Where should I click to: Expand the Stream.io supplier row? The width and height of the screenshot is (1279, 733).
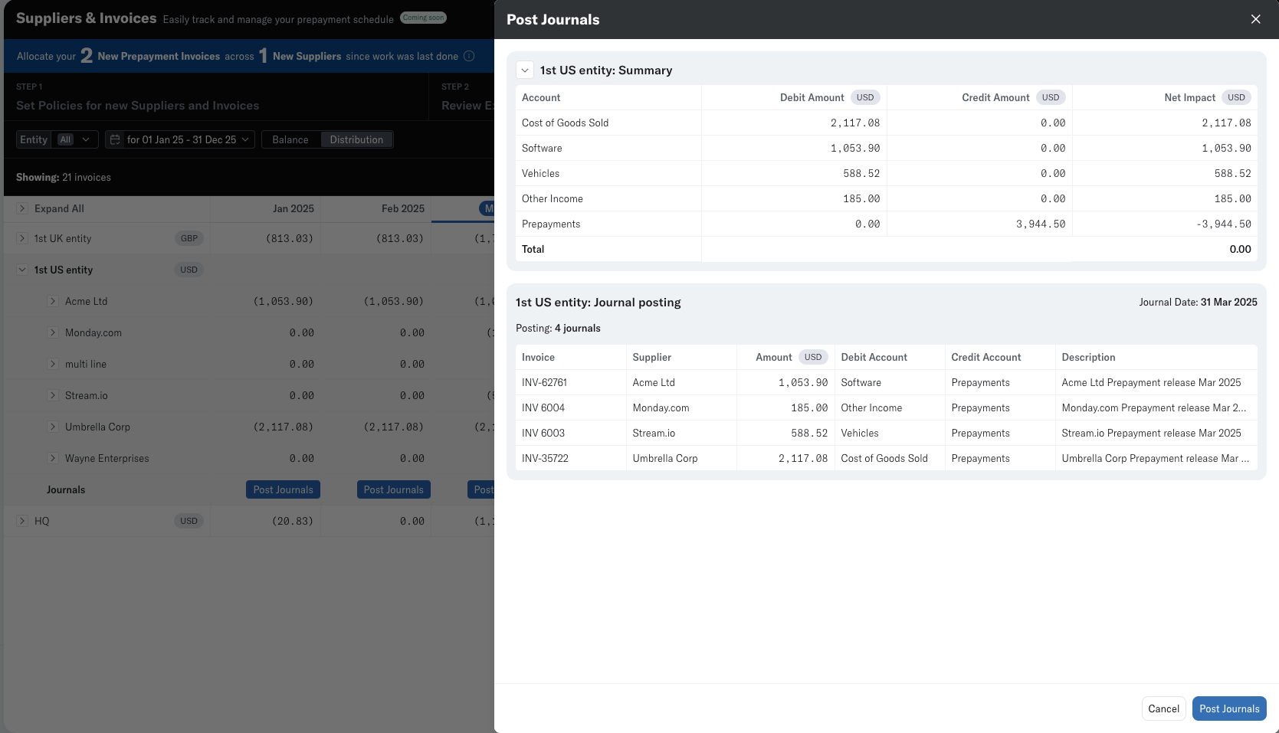(53, 395)
